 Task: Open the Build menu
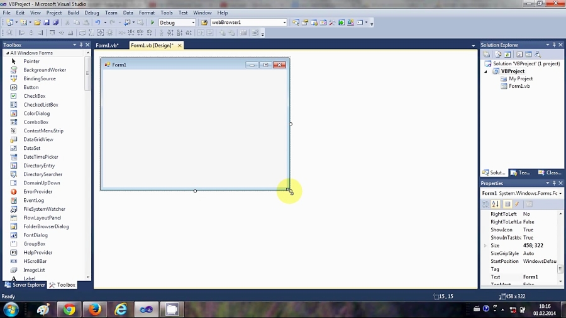pos(73,13)
